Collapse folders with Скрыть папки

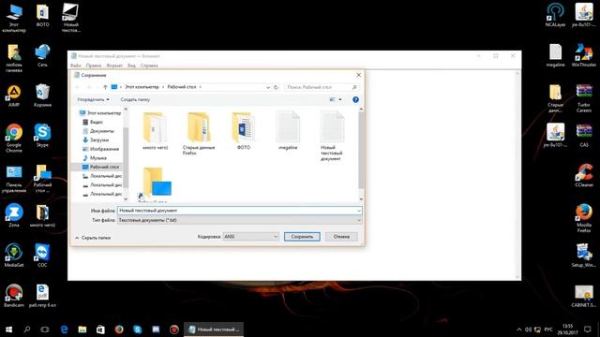pos(93,238)
